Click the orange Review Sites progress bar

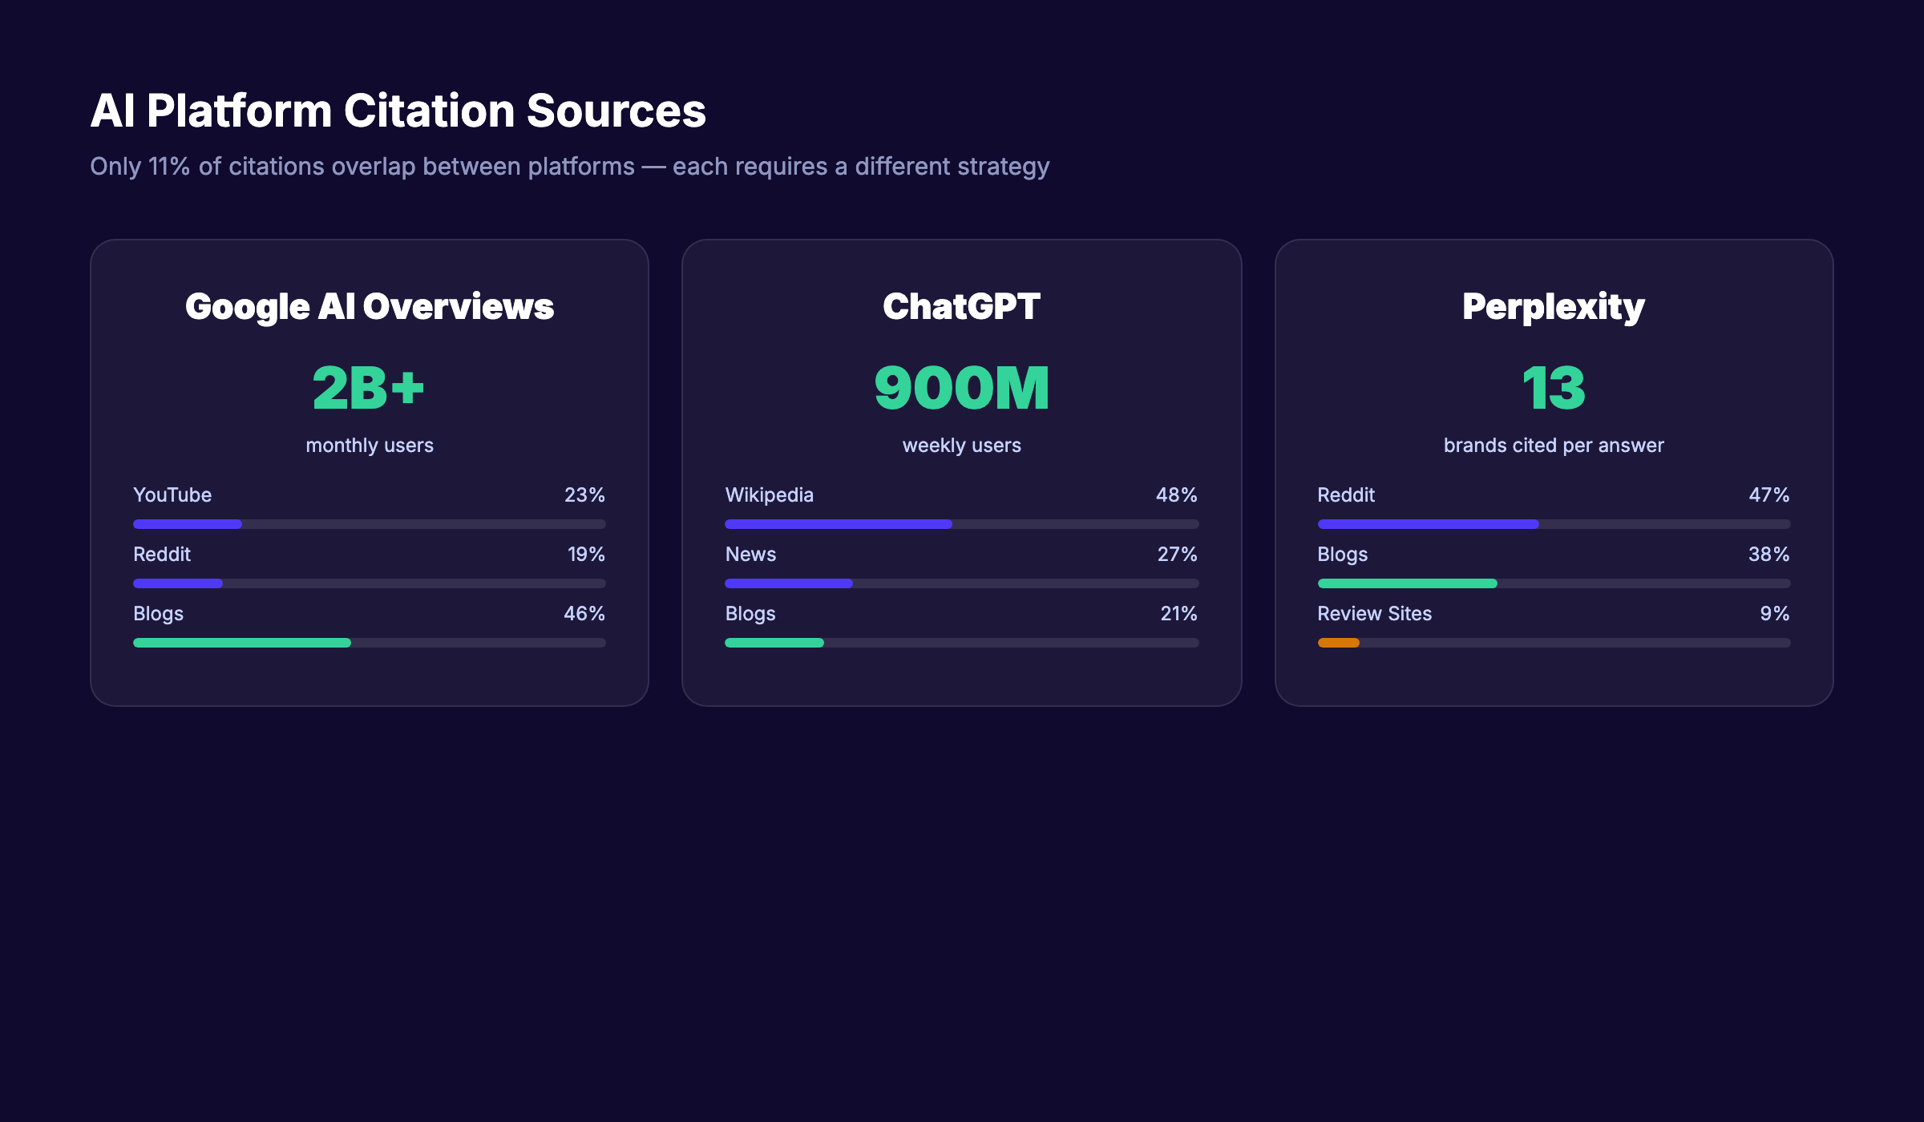coord(1338,642)
